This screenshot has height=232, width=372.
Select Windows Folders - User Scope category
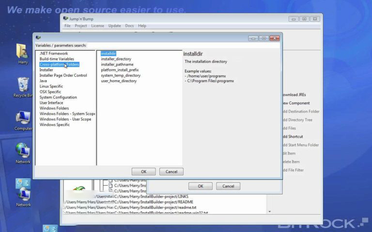(65, 119)
